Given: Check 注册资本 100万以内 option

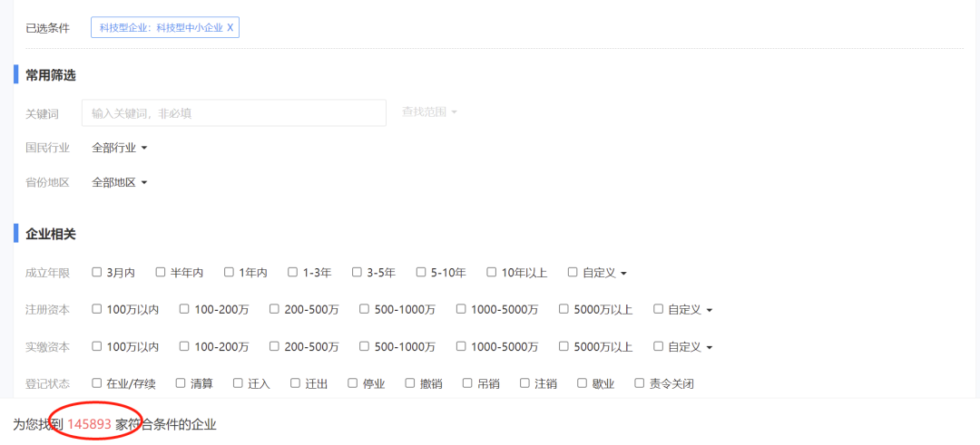Looking at the screenshot, I should [97, 309].
